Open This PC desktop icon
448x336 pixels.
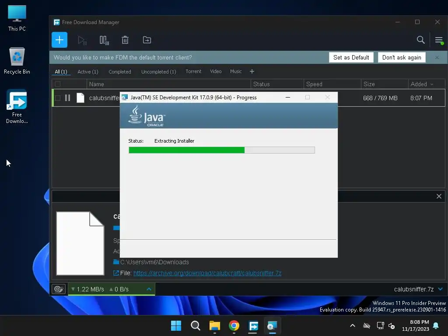click(x=17, y=18)
